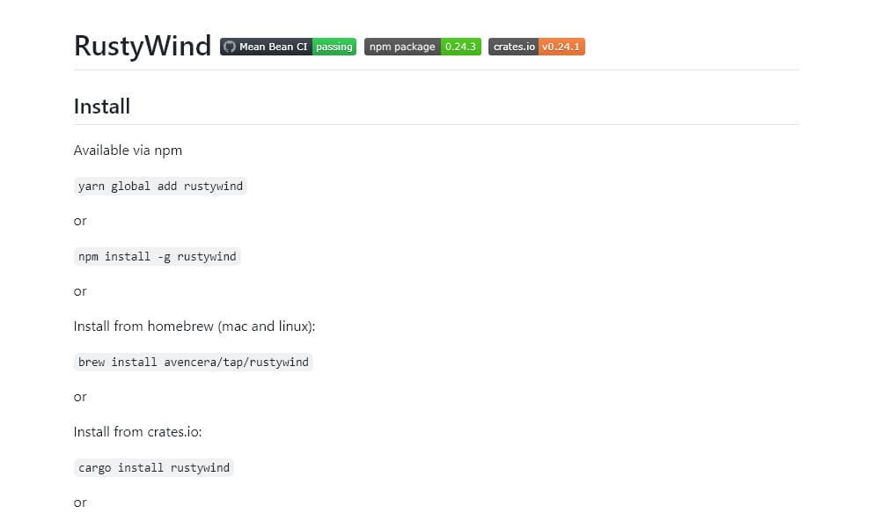Click the "or" below the npm install command
Screen dimensions: 880x528
pos(80,292)
